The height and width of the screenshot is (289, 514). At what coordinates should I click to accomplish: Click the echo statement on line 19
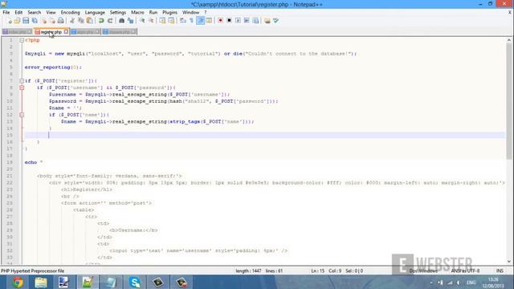(34, 162)
